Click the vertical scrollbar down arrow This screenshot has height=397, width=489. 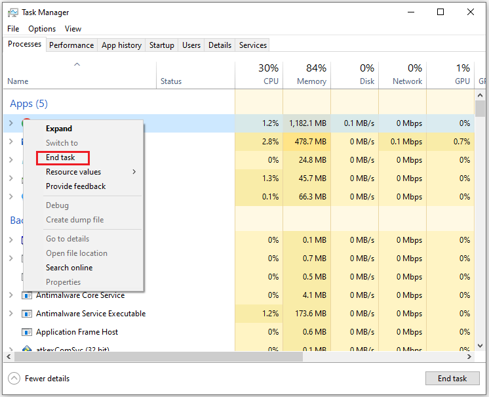(x=480, y=346)
